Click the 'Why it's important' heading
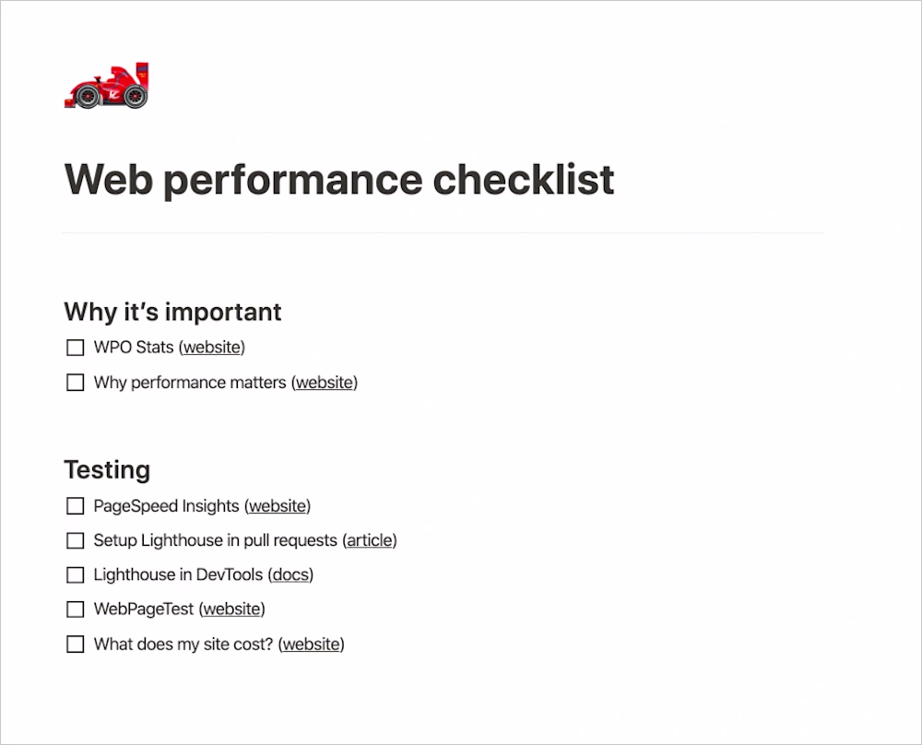This screenshot has height=745, width=922. click(172, 312)
